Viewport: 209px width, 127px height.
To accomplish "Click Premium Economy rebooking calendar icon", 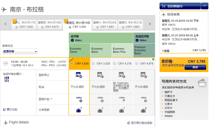I will coord(144,75).
